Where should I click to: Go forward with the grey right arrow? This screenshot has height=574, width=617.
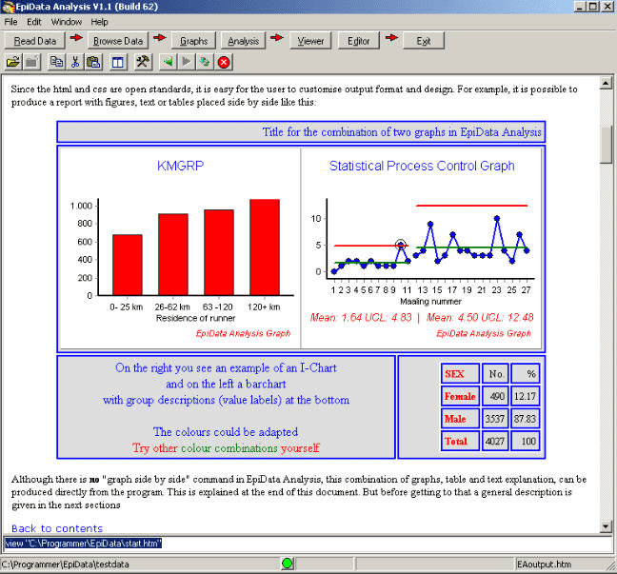point(186,62)
